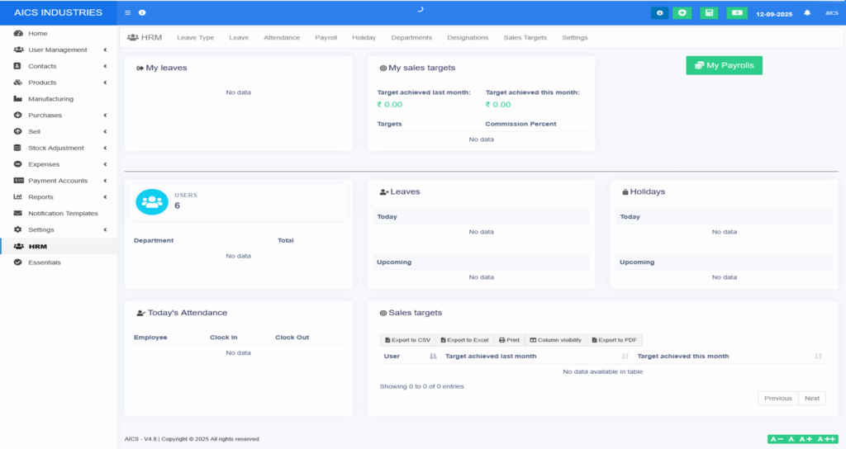Open Essentials from the sidebar
This screenshot has width=846, height=449.
(x=44, y=262)
